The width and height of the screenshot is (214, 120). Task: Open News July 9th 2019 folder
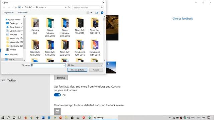coord(80,26)
